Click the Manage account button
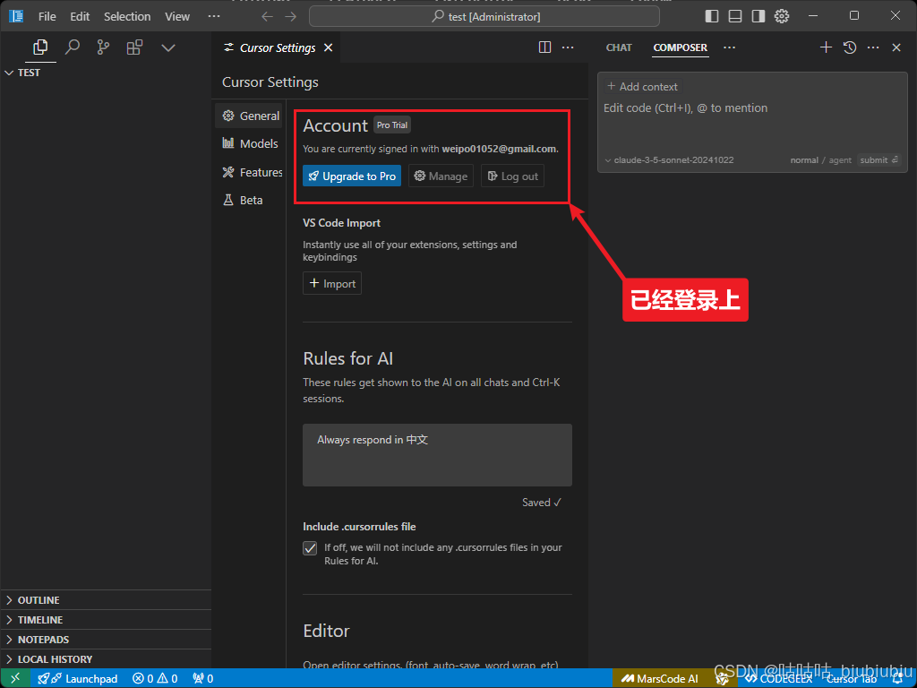The width and height of the screenshot is (917, 688). coord(441,176)
